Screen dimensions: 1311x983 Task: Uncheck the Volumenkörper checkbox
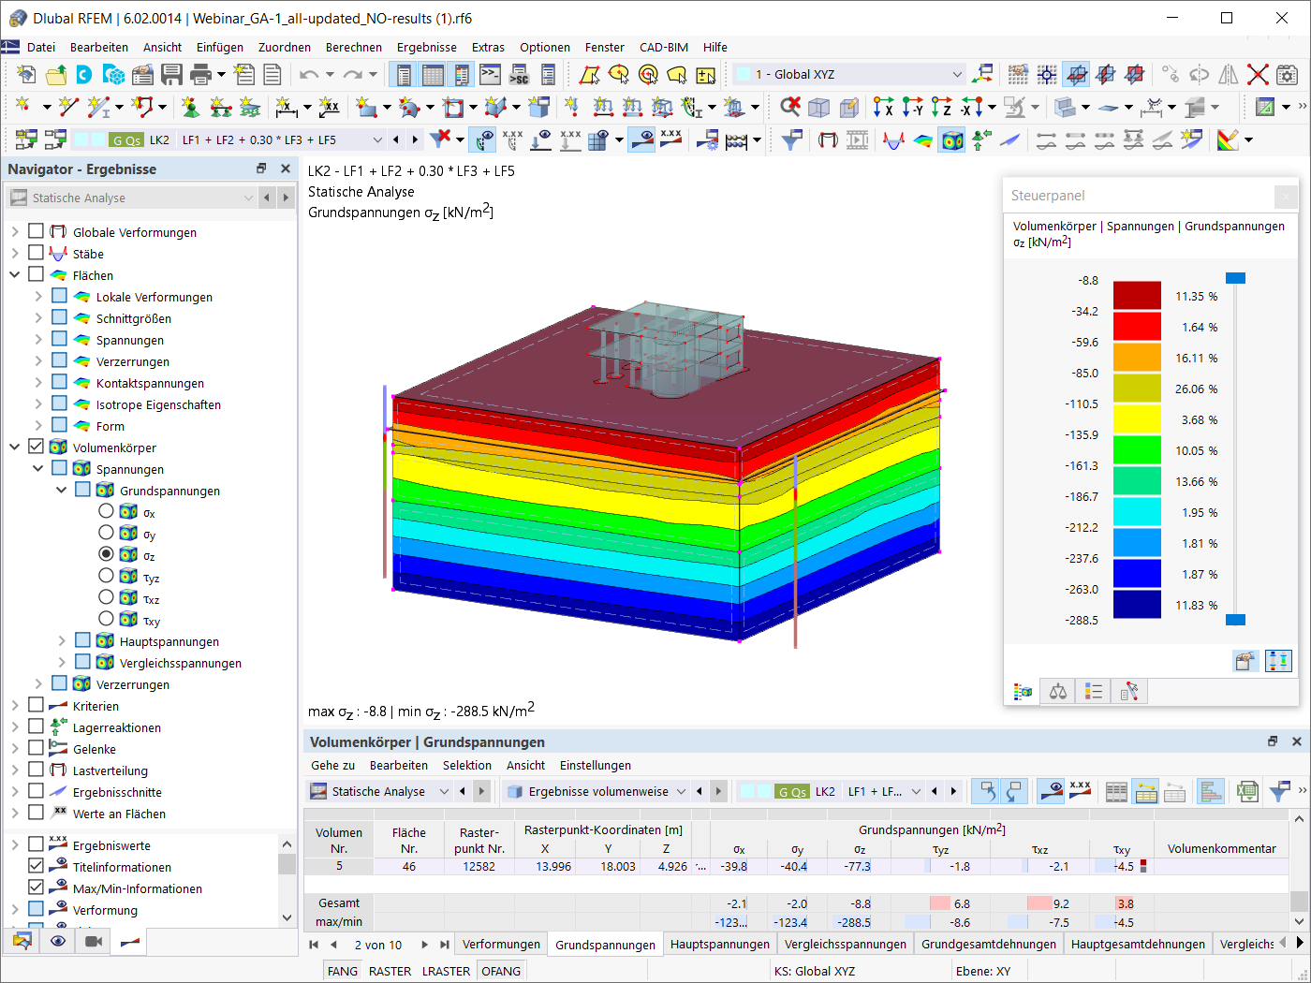tap(36, 447)
